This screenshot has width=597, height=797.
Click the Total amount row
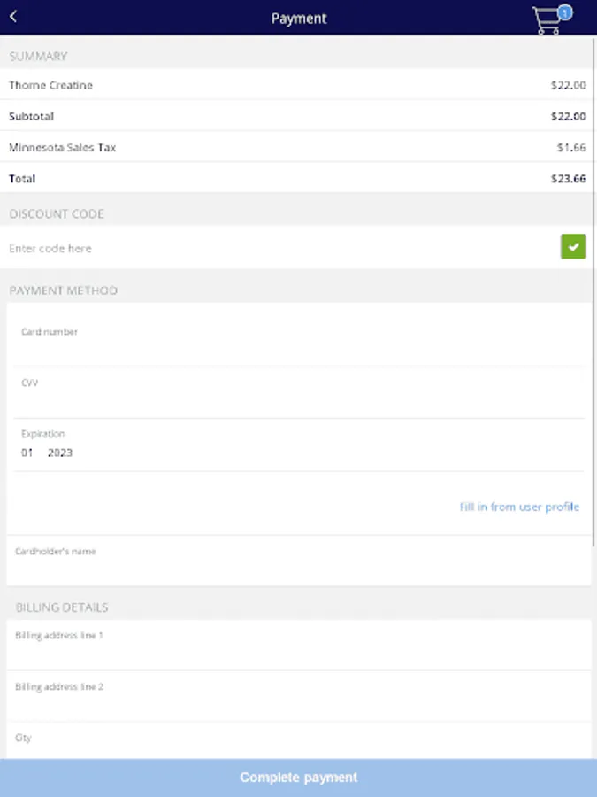click(x=297, y=179)
